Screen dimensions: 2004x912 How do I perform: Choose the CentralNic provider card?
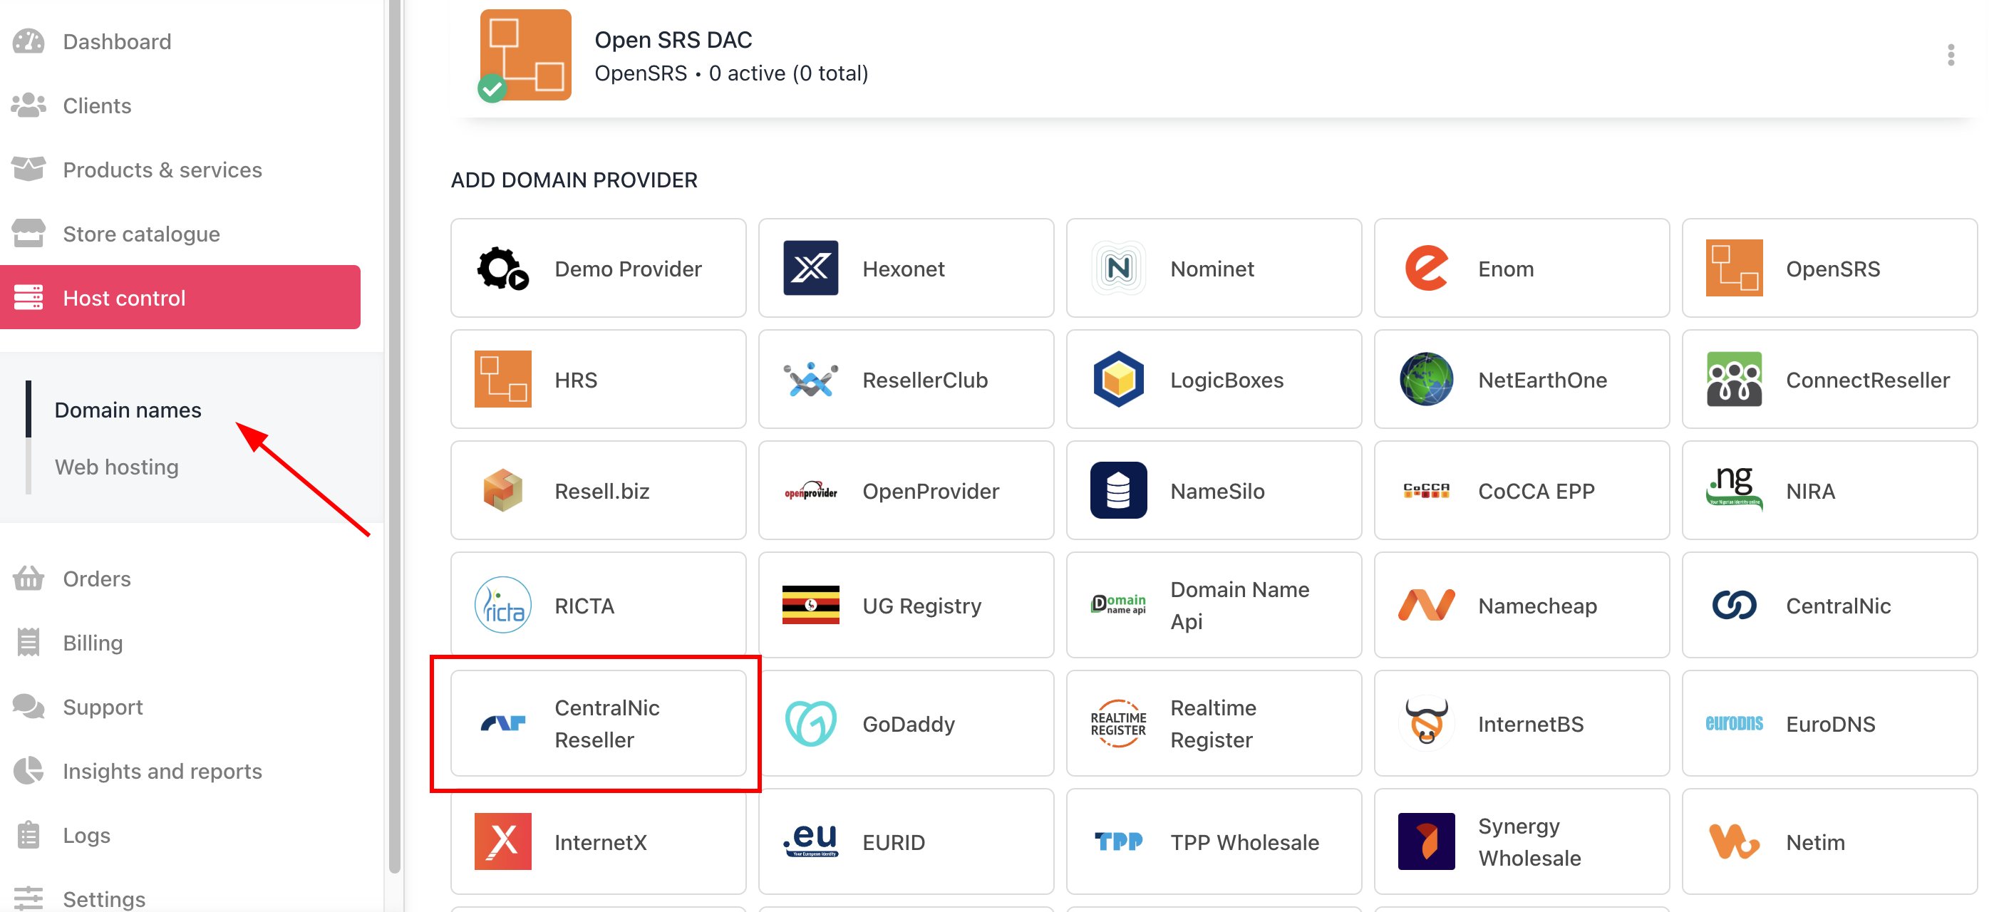[x=1829, y=606]
